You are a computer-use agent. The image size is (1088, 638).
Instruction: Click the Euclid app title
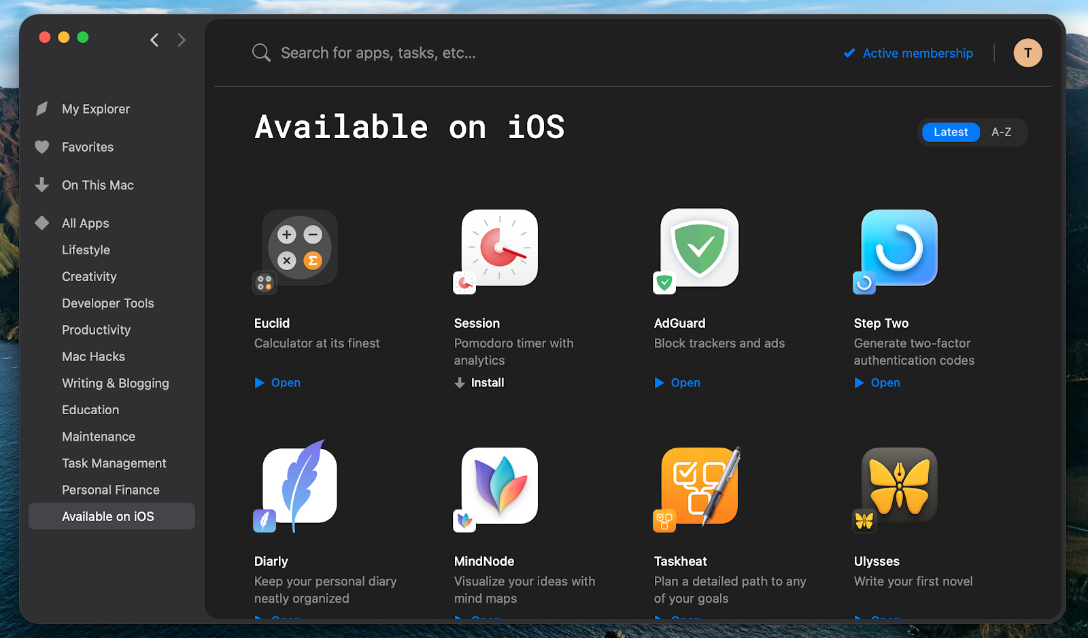272,323
